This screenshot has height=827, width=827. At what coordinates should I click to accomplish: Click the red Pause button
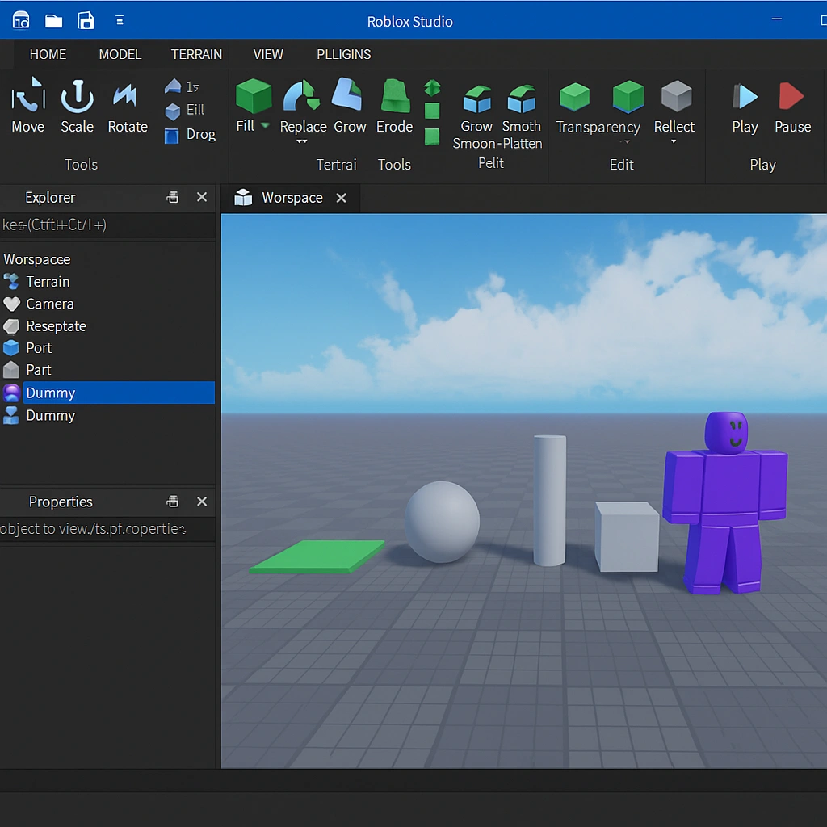click(792, 107)
